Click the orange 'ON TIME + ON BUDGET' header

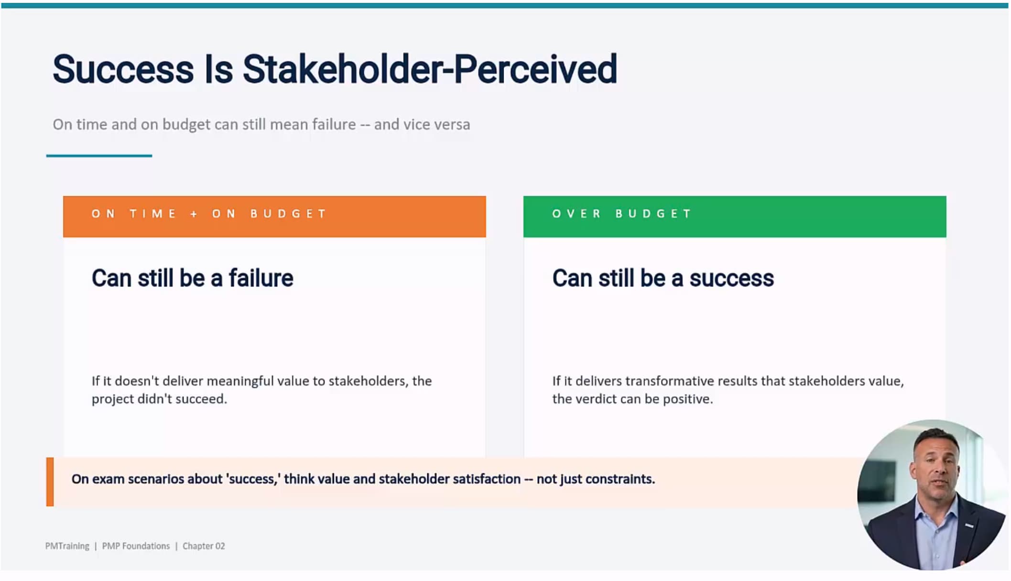274,217
